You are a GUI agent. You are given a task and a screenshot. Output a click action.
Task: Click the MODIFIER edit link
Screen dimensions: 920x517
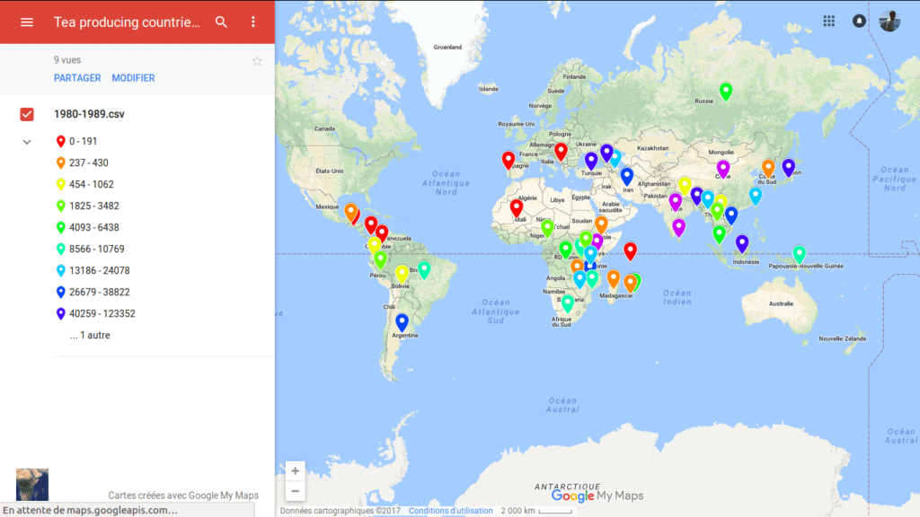[133, 78]
